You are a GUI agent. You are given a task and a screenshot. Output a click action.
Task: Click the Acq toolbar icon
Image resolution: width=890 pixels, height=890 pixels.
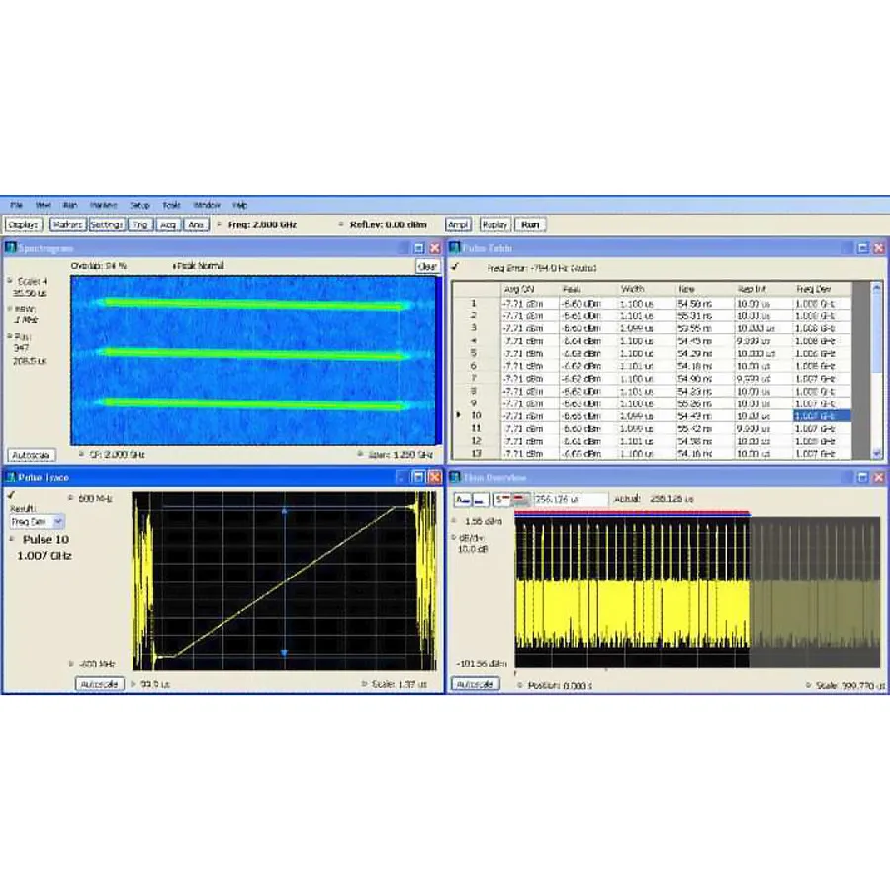pyautogui.click(x=166, y=224)
